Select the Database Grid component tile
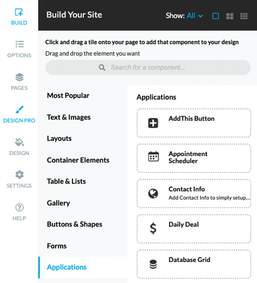Screen dimensions: 257x283 [x=194, y=264]
